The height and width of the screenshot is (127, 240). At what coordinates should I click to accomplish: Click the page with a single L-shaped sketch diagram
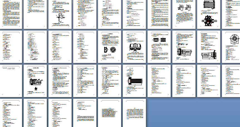coord(60,14)
